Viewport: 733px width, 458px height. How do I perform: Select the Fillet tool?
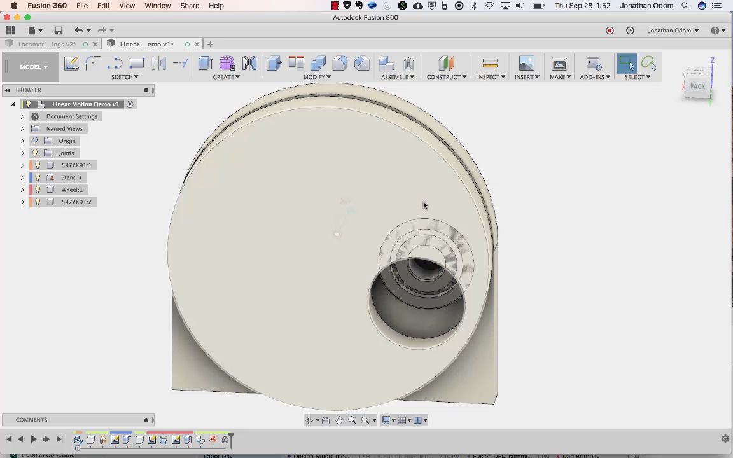(340, 63)
